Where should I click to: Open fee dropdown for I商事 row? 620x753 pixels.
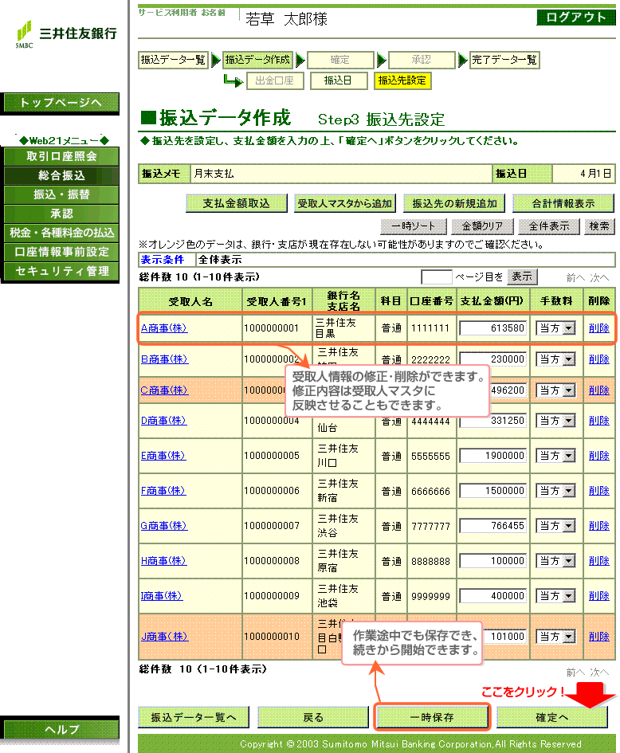(x=555, y=596)
